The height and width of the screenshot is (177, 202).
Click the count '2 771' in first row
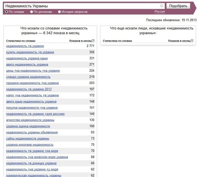click(x=90, y=46)
